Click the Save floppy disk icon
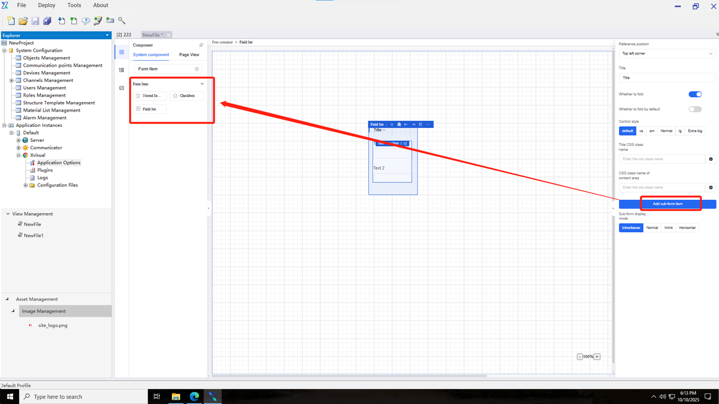 [35, 21]
